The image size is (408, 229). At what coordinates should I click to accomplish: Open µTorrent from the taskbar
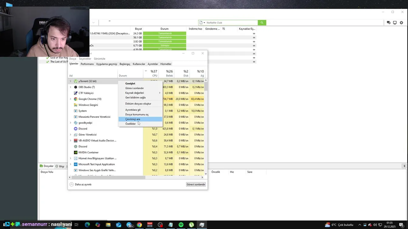tap(191, 225)
